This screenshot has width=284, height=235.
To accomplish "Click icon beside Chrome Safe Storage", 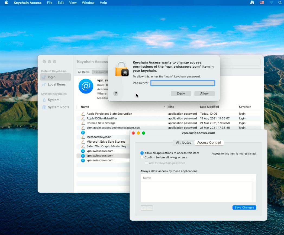I will [83, 123].
